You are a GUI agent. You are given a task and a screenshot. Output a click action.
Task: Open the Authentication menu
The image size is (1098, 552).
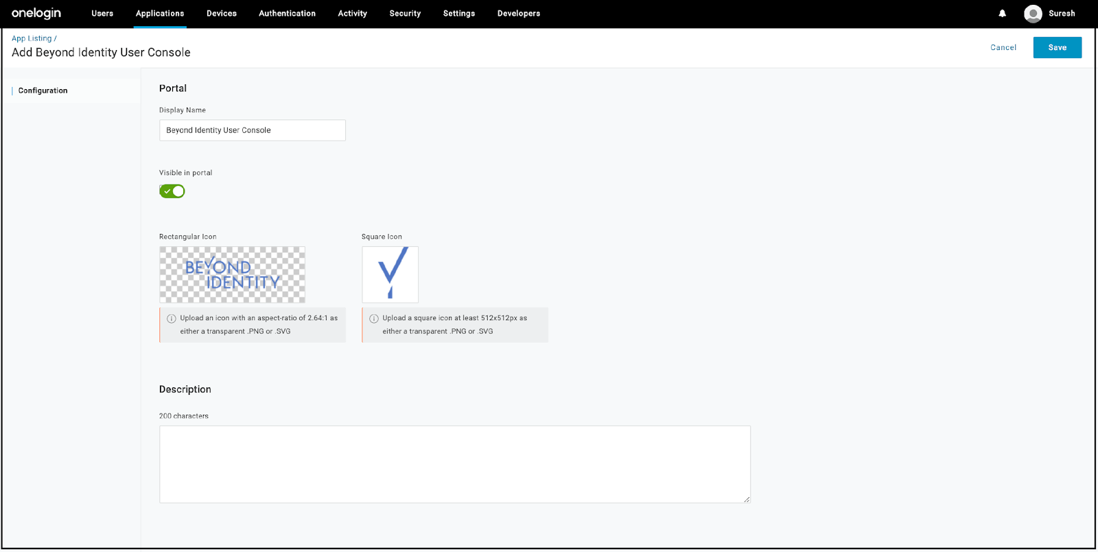click(x=287, y=13)
